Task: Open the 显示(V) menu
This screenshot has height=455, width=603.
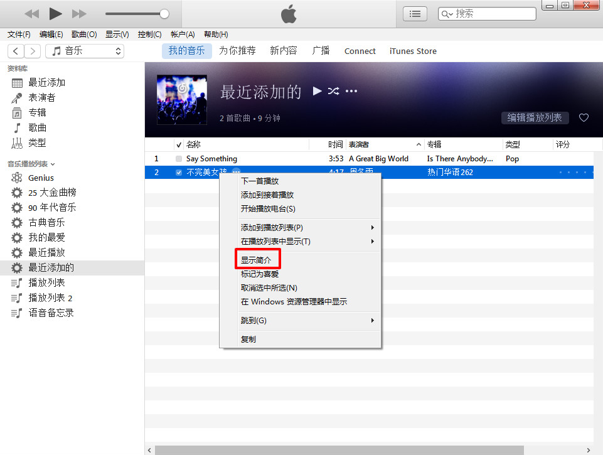Action: pyautogui.click(x=117, y=35)
